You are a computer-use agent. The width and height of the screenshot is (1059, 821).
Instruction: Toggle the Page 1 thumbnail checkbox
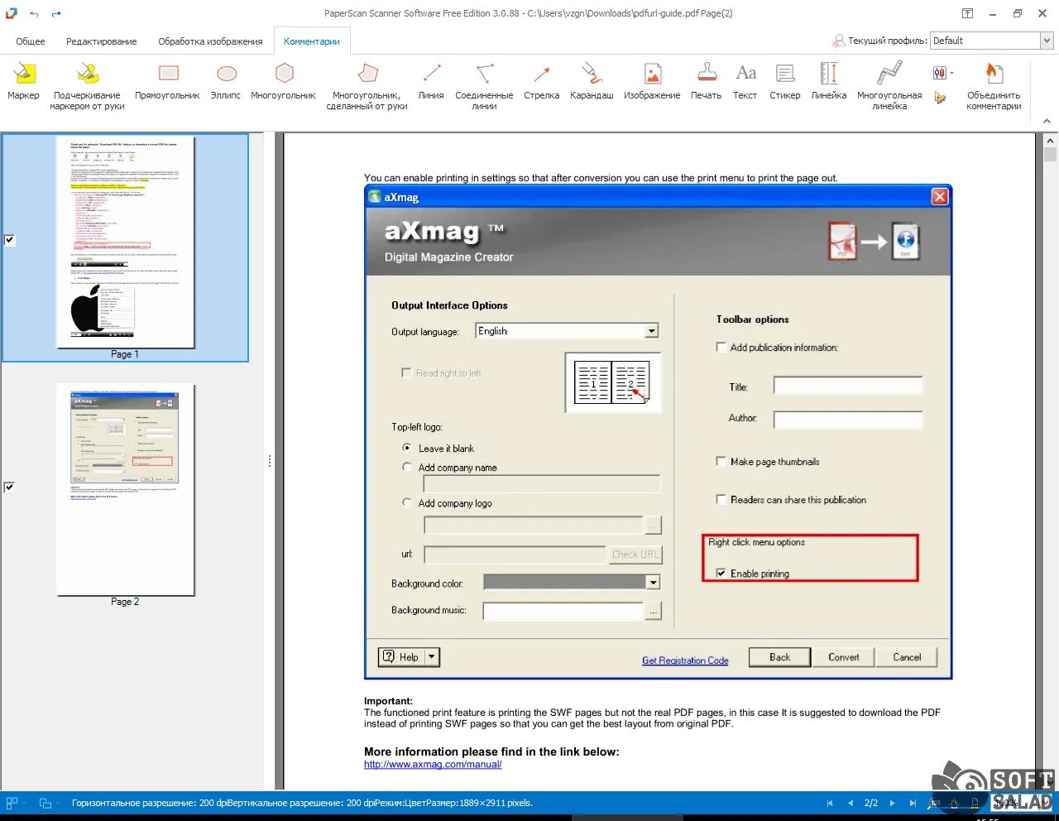pyautogui.click(x=9, y=240)
